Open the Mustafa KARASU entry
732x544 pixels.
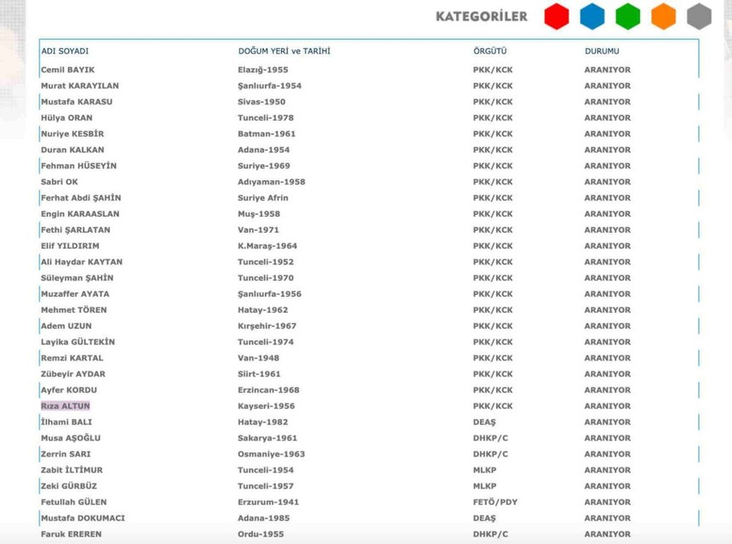coord(77,102)
